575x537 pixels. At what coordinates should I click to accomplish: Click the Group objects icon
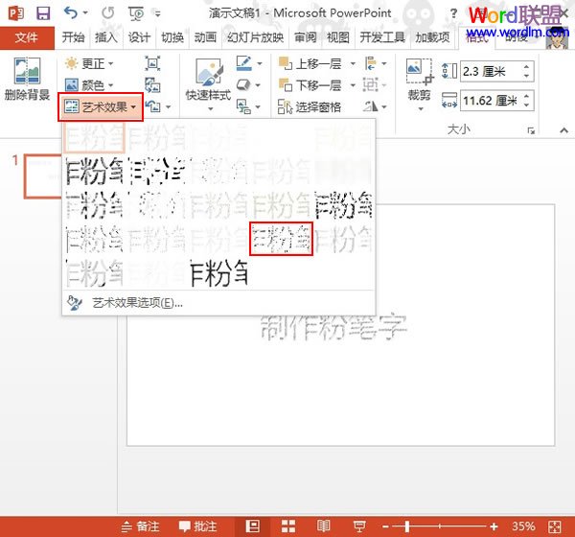click(x=370, y=84)
